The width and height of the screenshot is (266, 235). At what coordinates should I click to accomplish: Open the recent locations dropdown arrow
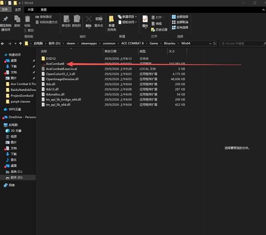coord(15,43)
